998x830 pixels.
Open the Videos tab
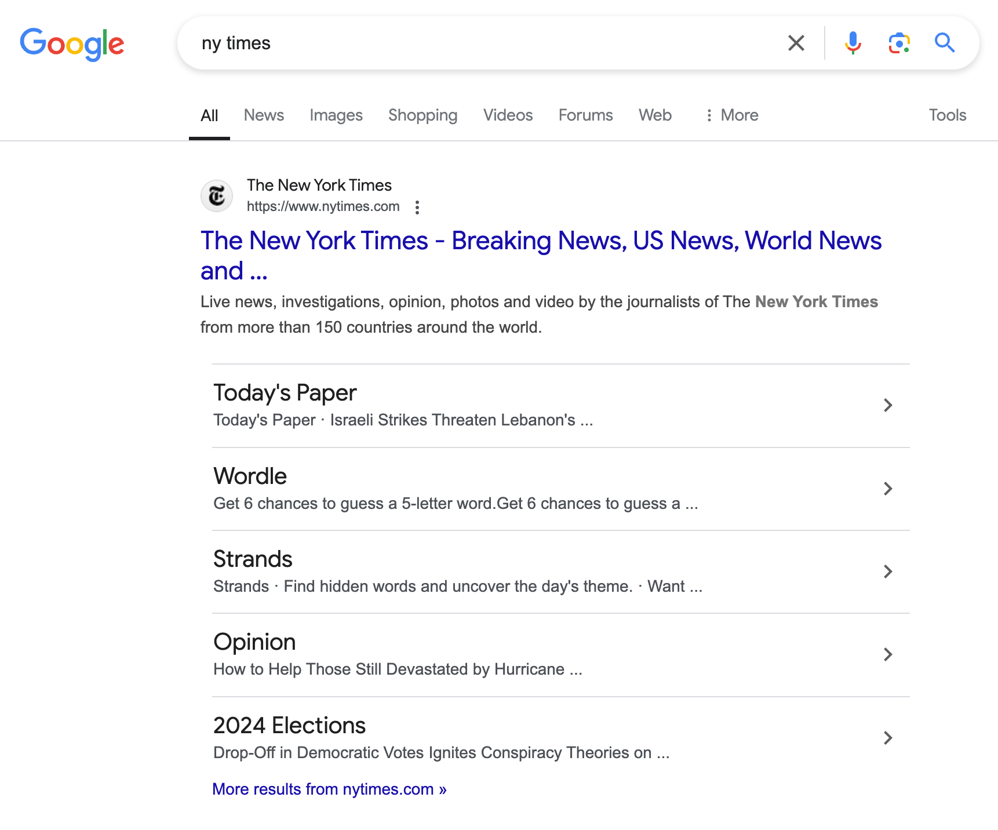(x=508, y=115)
